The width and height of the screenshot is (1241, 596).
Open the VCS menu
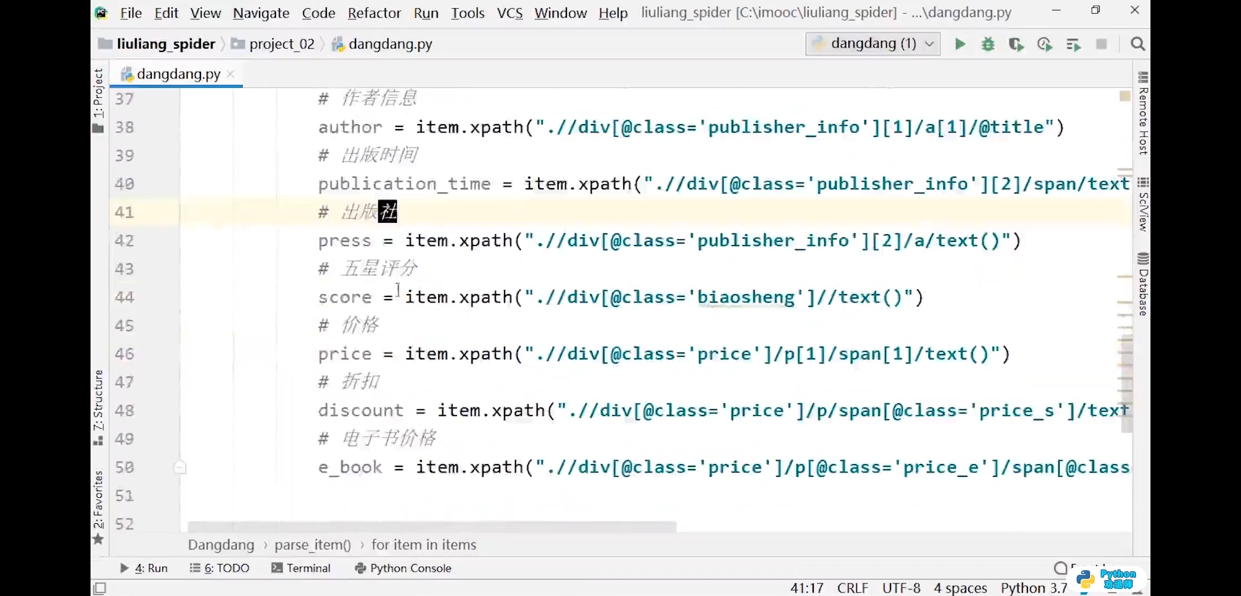coord(510,13)
